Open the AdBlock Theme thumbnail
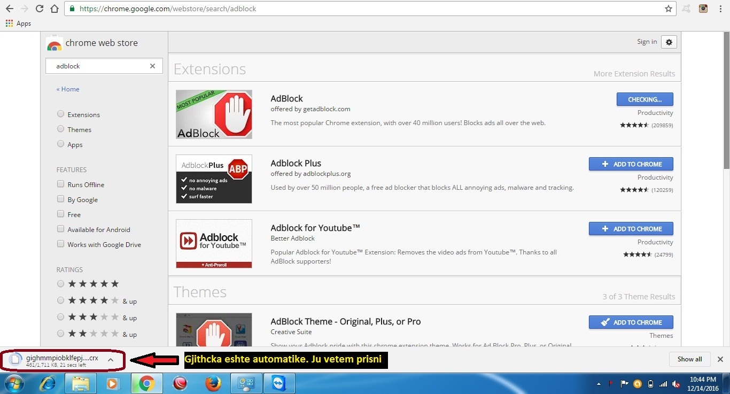This screenshot has height=394, width=730. [214, 330]
